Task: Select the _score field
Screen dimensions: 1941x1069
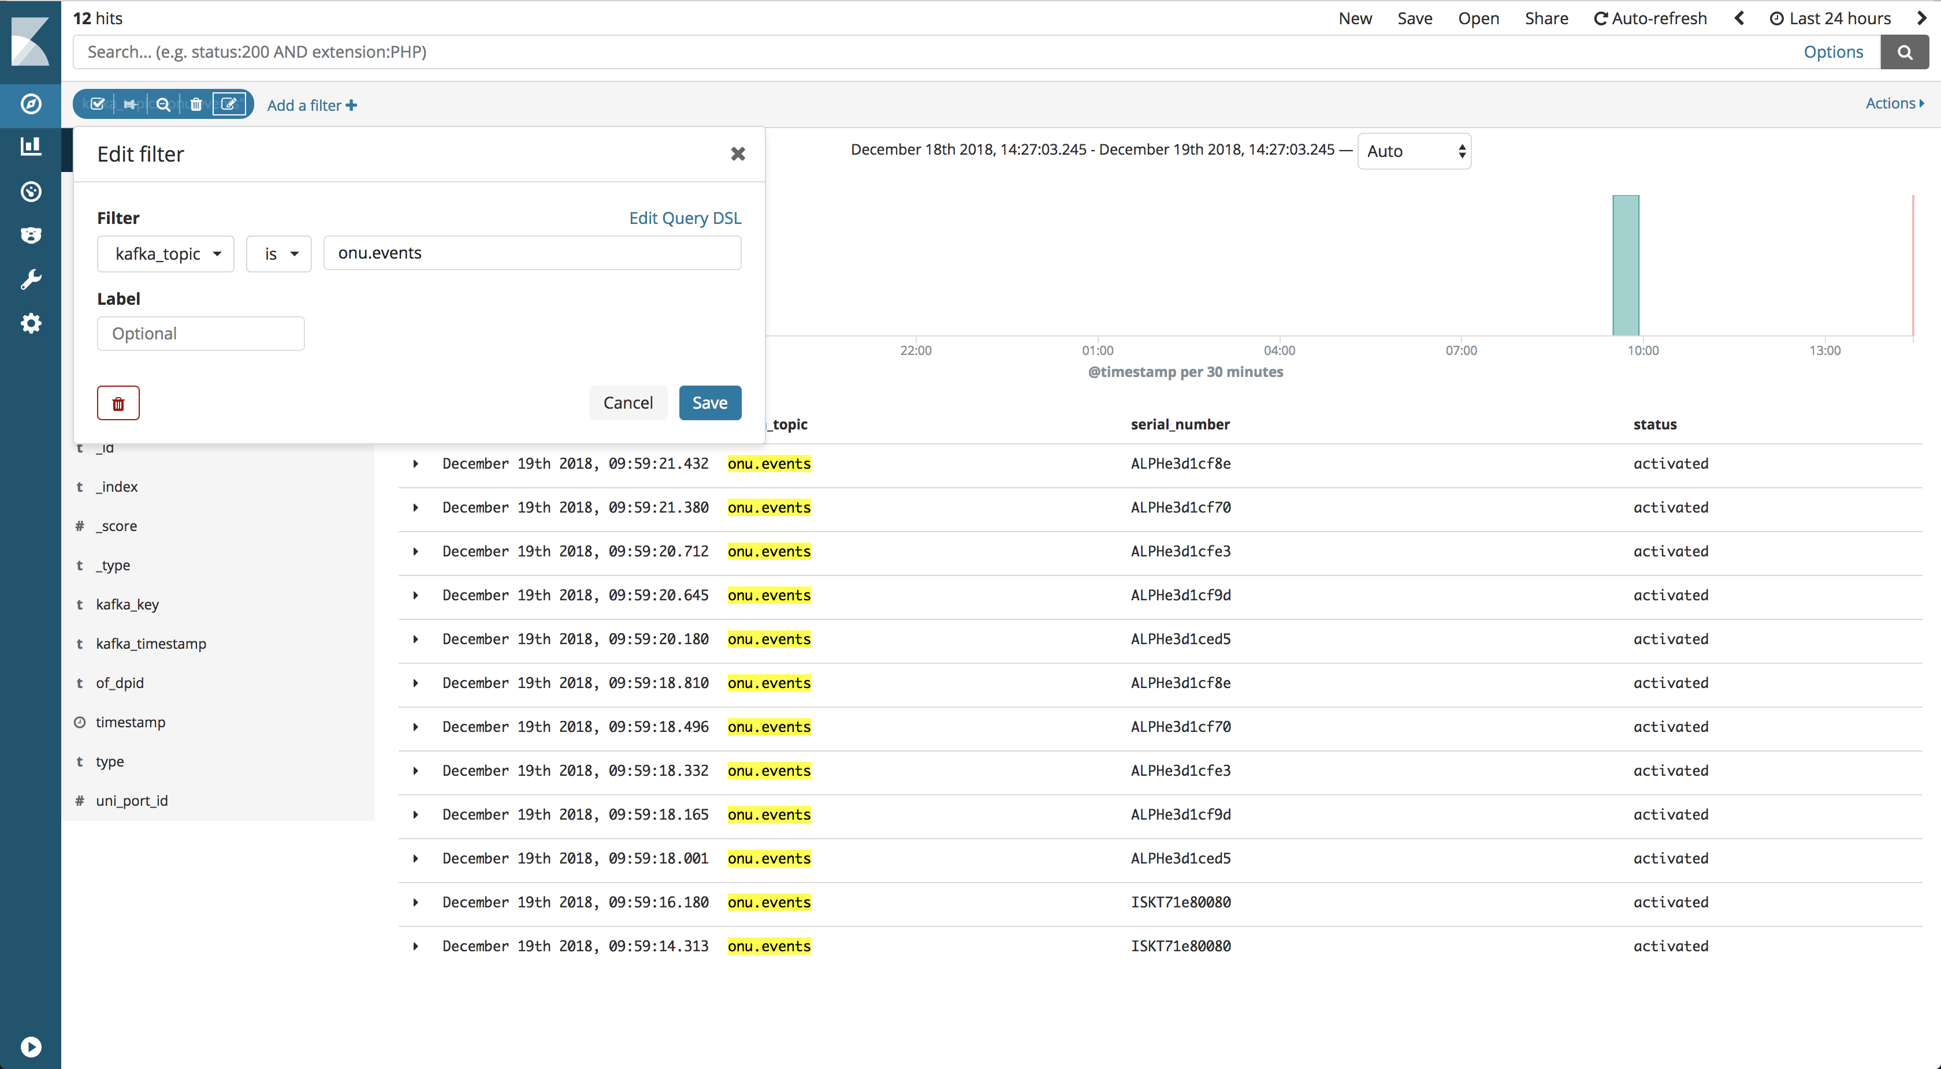Action: (116, 526)
